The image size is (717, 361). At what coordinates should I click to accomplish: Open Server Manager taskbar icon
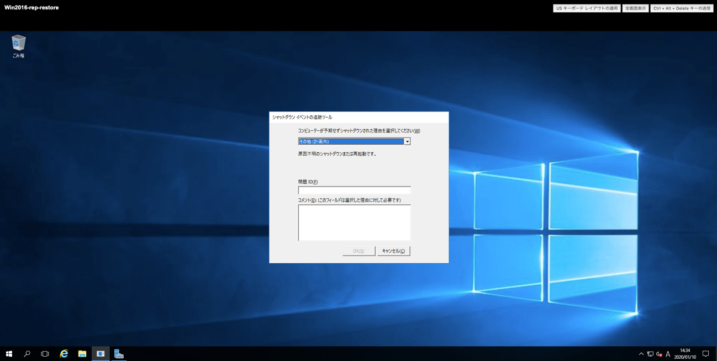point(119,354)
